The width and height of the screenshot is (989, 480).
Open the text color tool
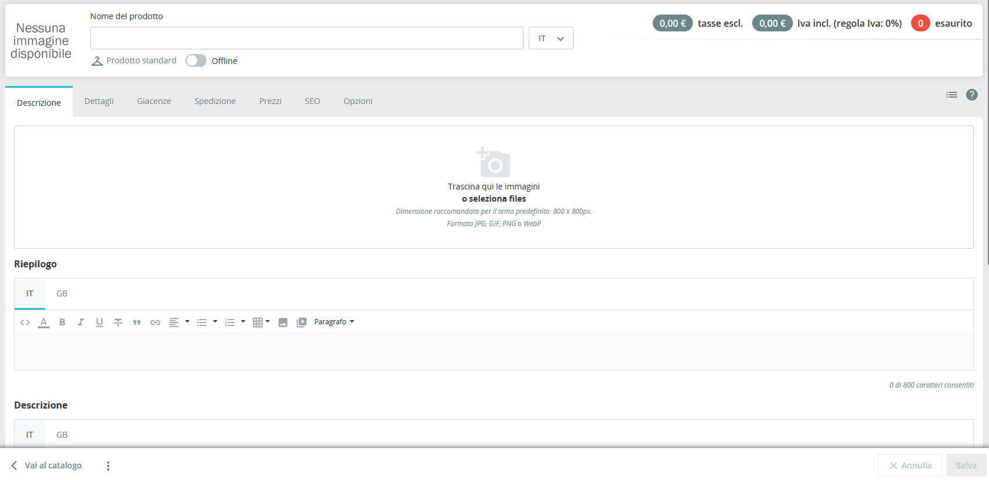[x=44, y=322]
